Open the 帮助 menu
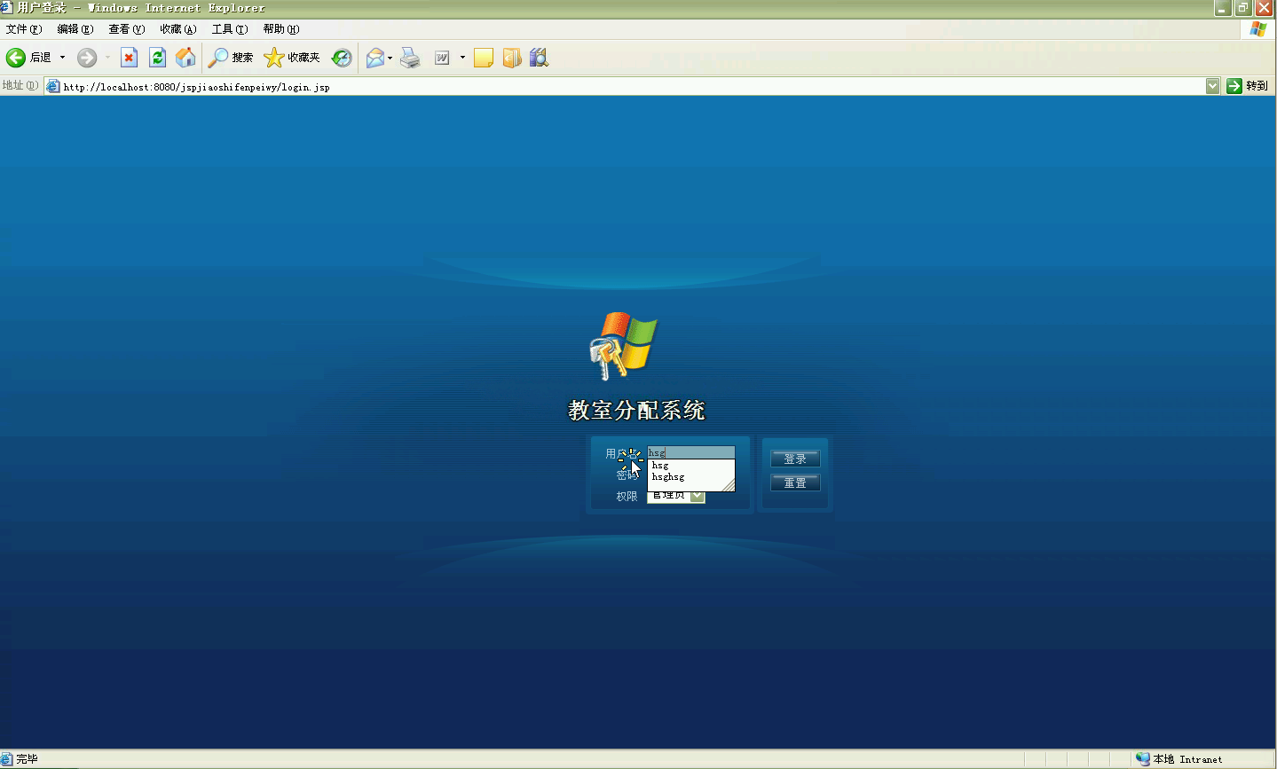 pos(281,29)
